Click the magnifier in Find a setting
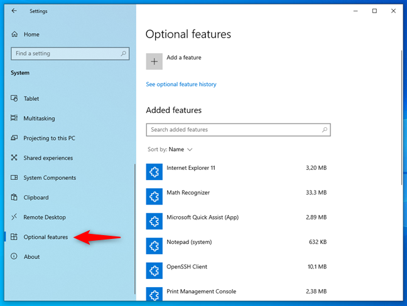 click(123, 54)
